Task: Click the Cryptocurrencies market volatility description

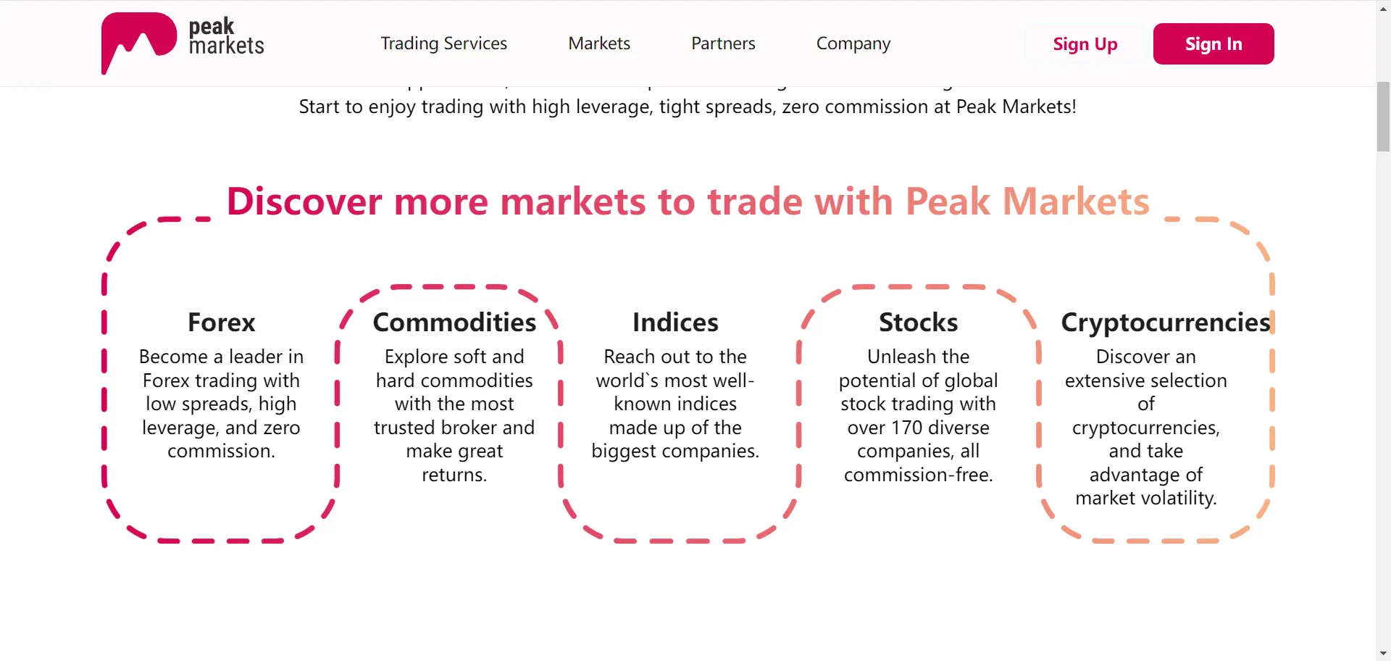Action: (1146, 428)
